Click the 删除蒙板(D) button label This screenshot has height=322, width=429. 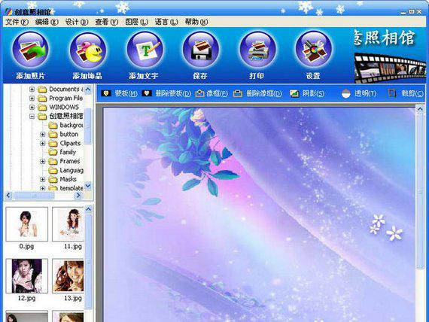[173, 93]
